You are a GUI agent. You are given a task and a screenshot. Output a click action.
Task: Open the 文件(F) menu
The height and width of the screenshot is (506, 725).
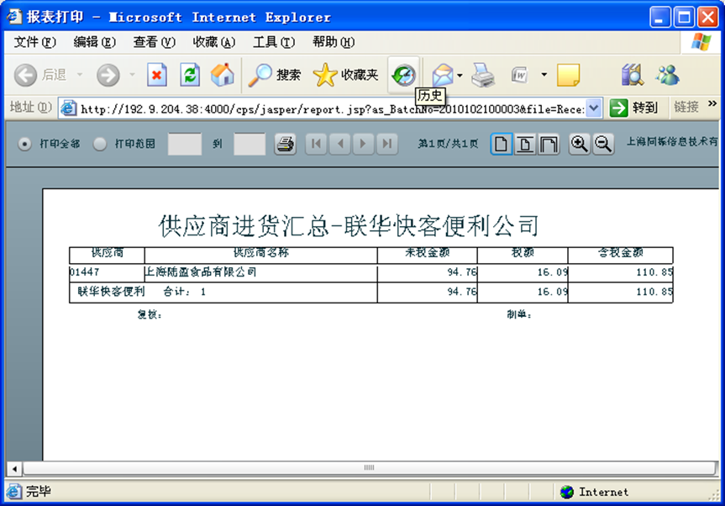click(34, 42)
